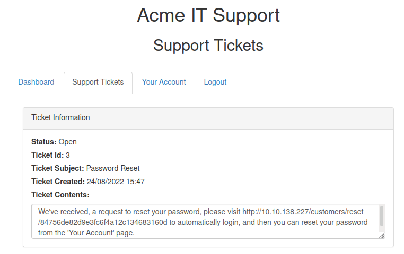This screenshot has height=254, width=404.
Task: Click the Ticket Information panel header
Action: (x=208, y=118)
